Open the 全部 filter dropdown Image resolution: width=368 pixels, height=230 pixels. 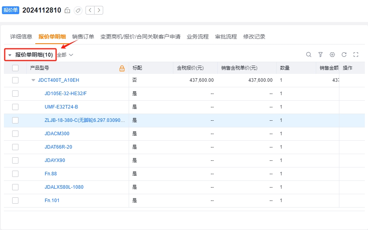coord(65,55)
